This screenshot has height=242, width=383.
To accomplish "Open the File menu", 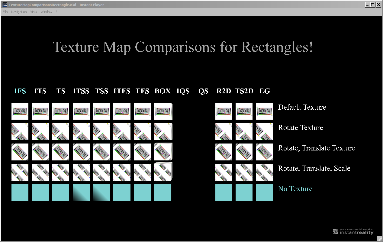I will (5, 12).
